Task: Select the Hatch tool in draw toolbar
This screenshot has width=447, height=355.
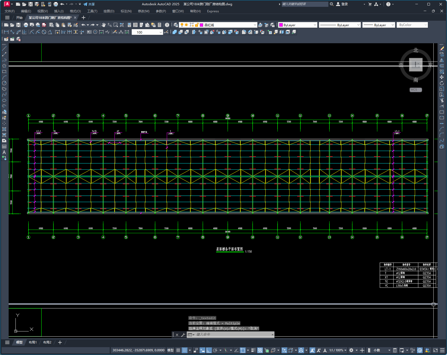Action: tap(4, 129)
